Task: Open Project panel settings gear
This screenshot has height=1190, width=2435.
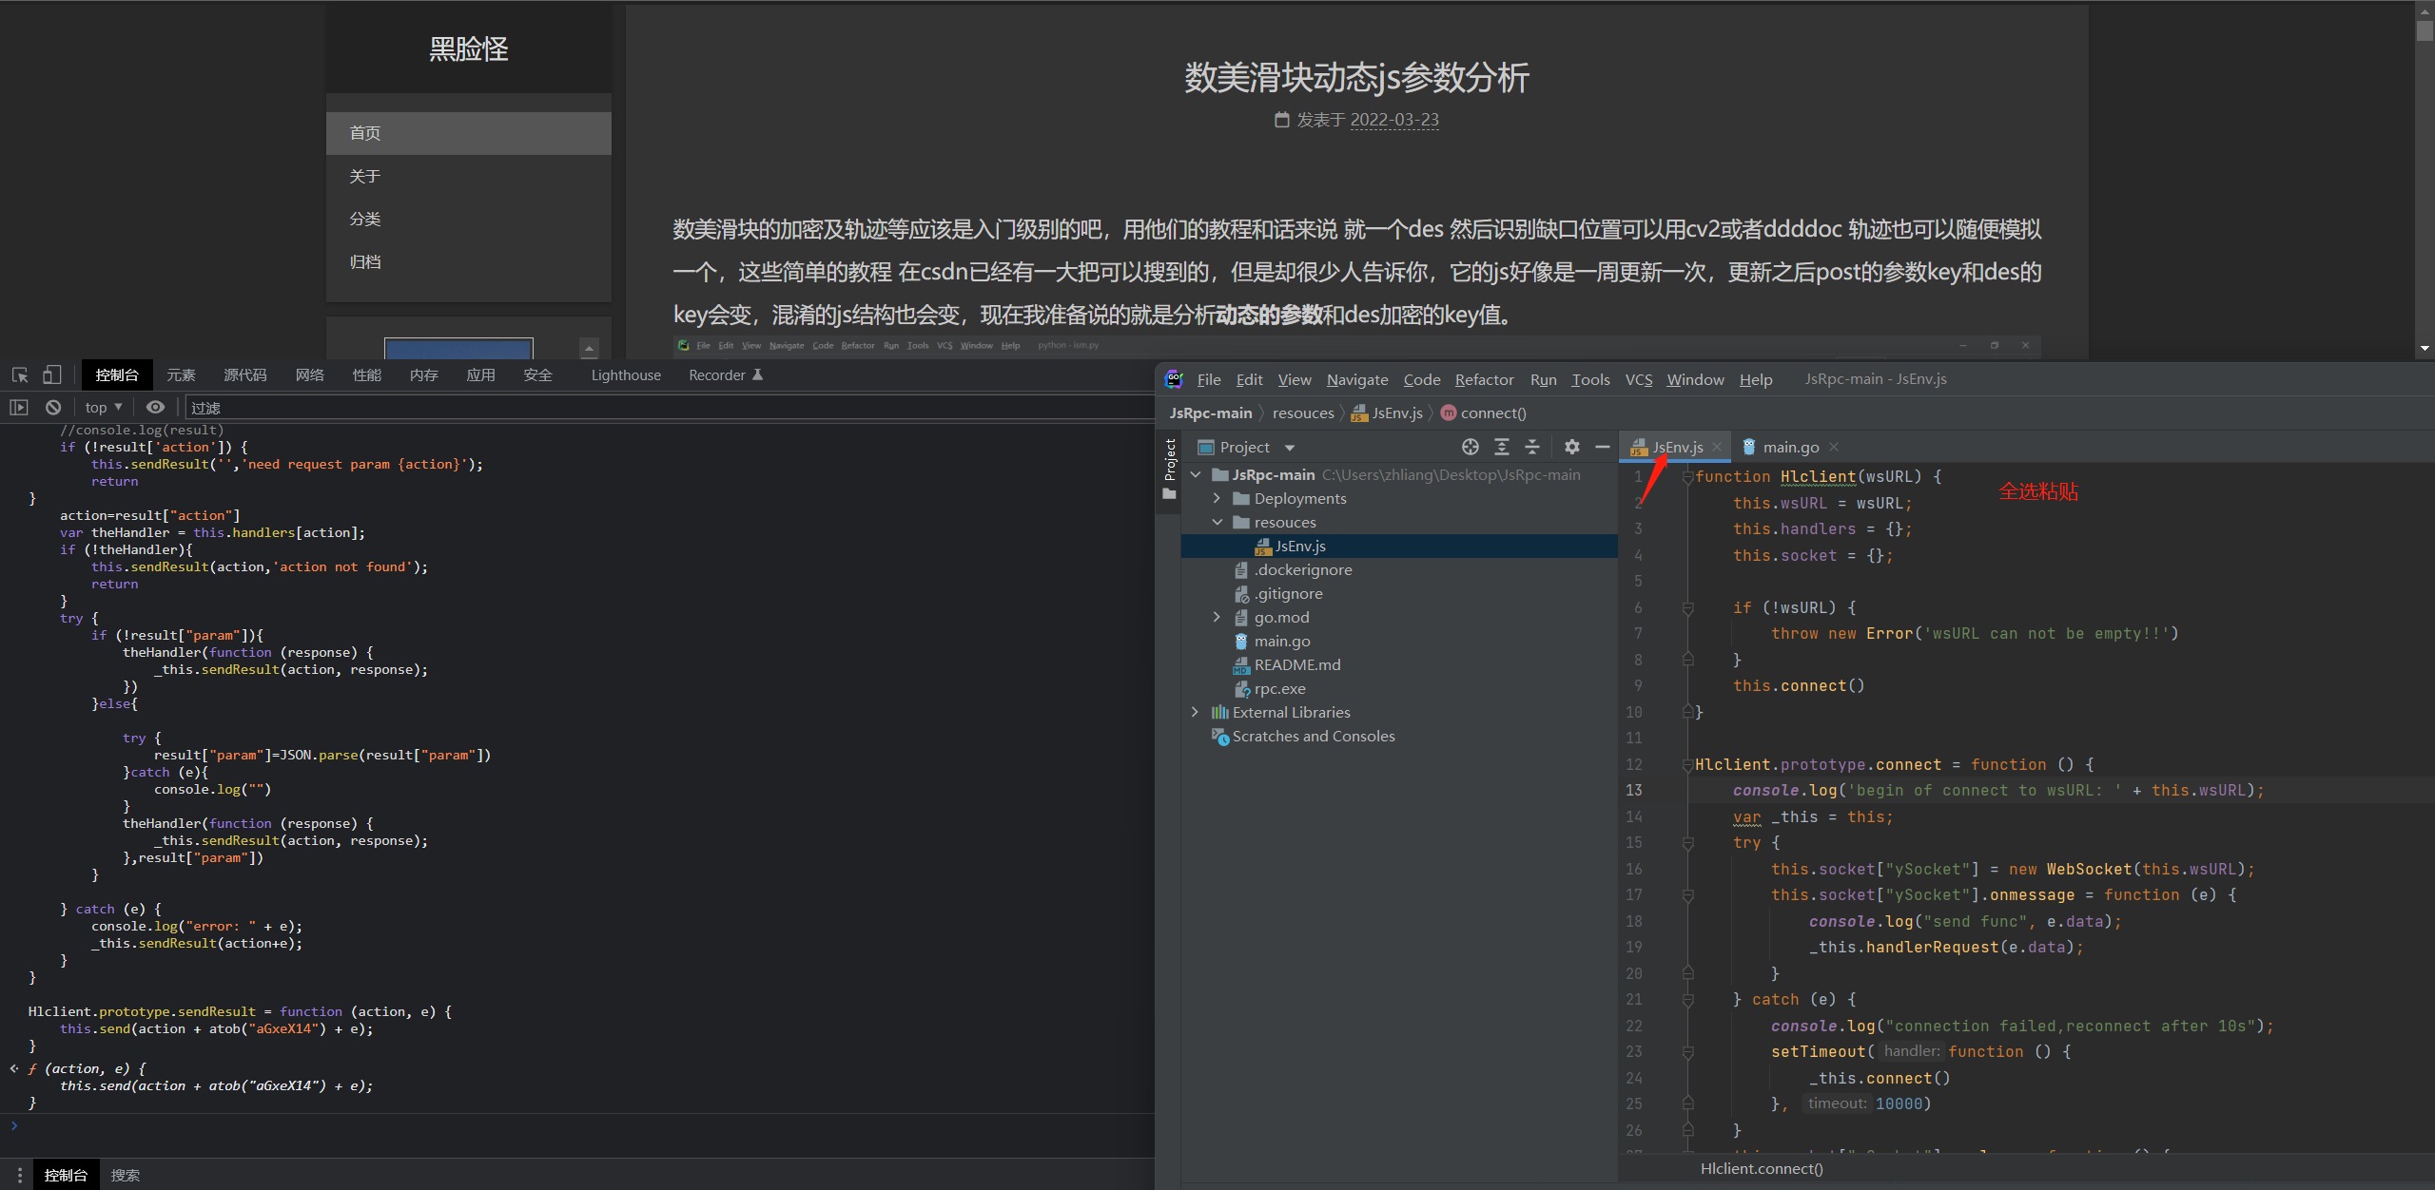Action: click(1572, 447)
